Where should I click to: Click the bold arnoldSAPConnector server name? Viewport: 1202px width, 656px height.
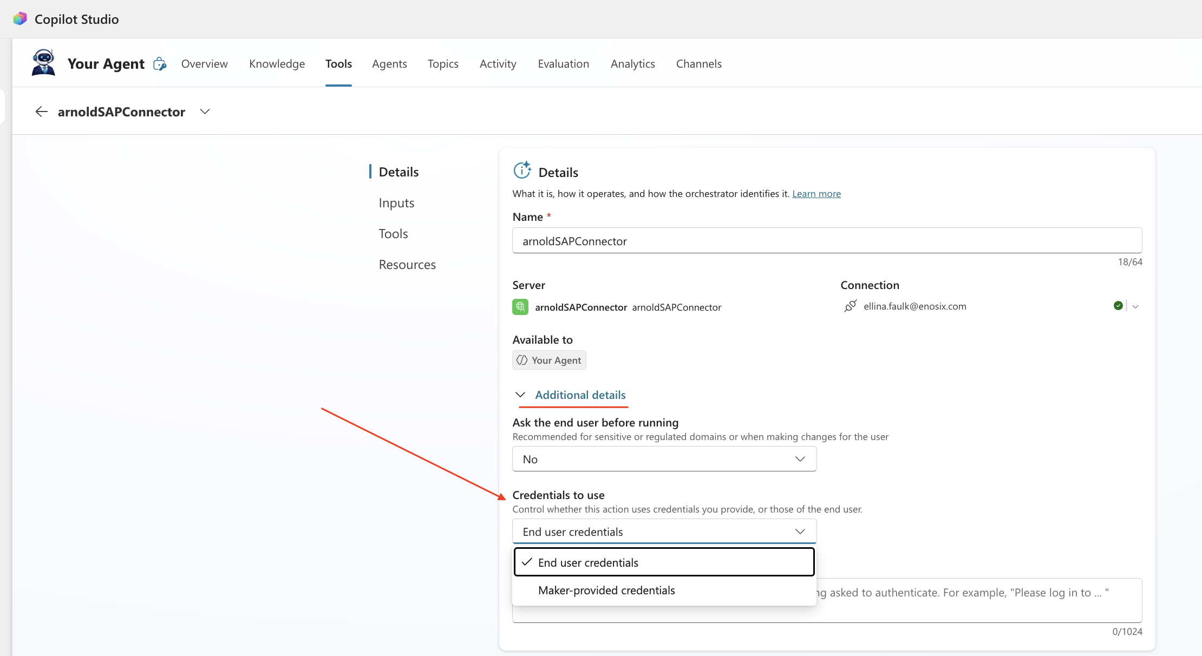[581, 307]
